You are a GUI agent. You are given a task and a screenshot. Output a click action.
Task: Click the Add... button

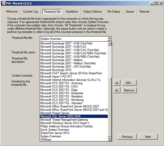point(129,83)
